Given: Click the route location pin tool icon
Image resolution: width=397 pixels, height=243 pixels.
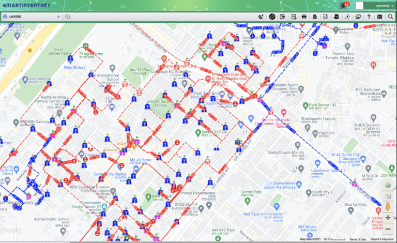Looking at the screenshot, I should click(261, 17).
